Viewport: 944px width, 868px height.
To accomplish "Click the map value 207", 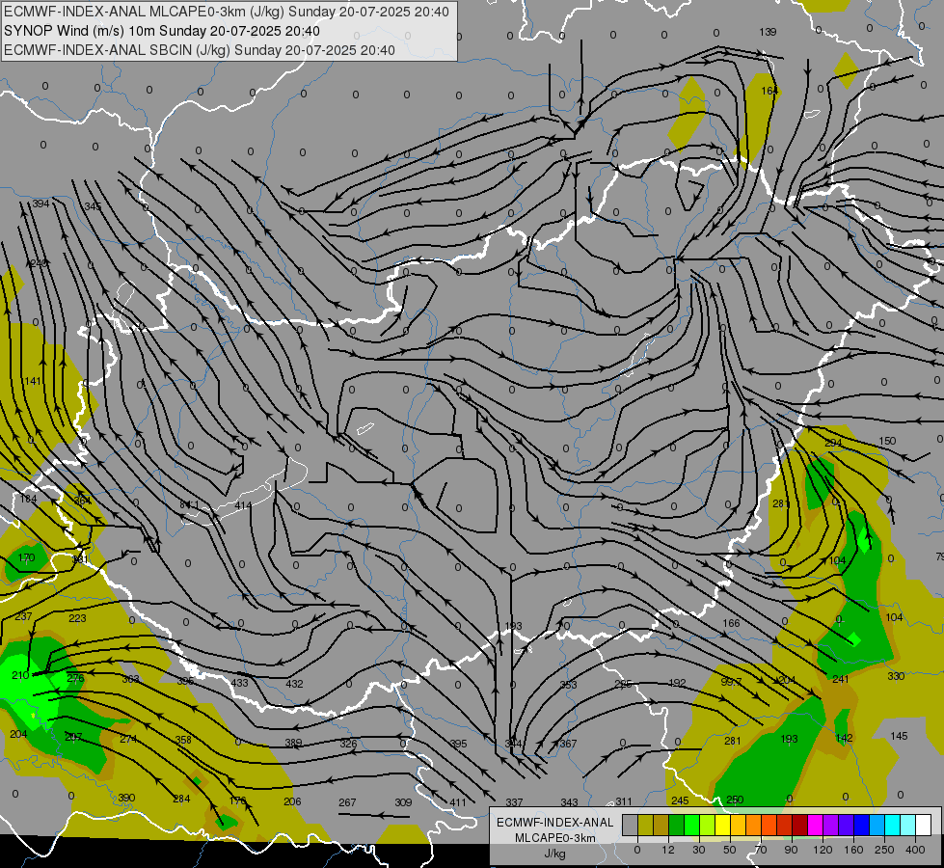I will 73,737.
